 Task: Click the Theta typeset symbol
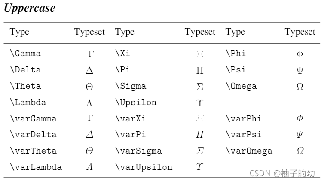(89, 87)
